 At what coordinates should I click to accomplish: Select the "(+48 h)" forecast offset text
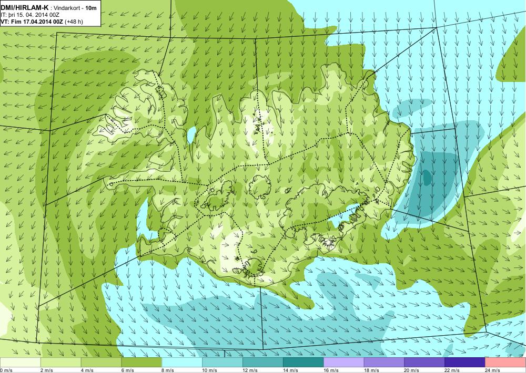(x=74, y=22)
